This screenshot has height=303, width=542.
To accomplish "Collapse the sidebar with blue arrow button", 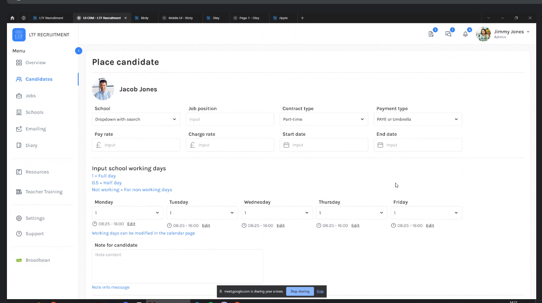I will 79,51.
